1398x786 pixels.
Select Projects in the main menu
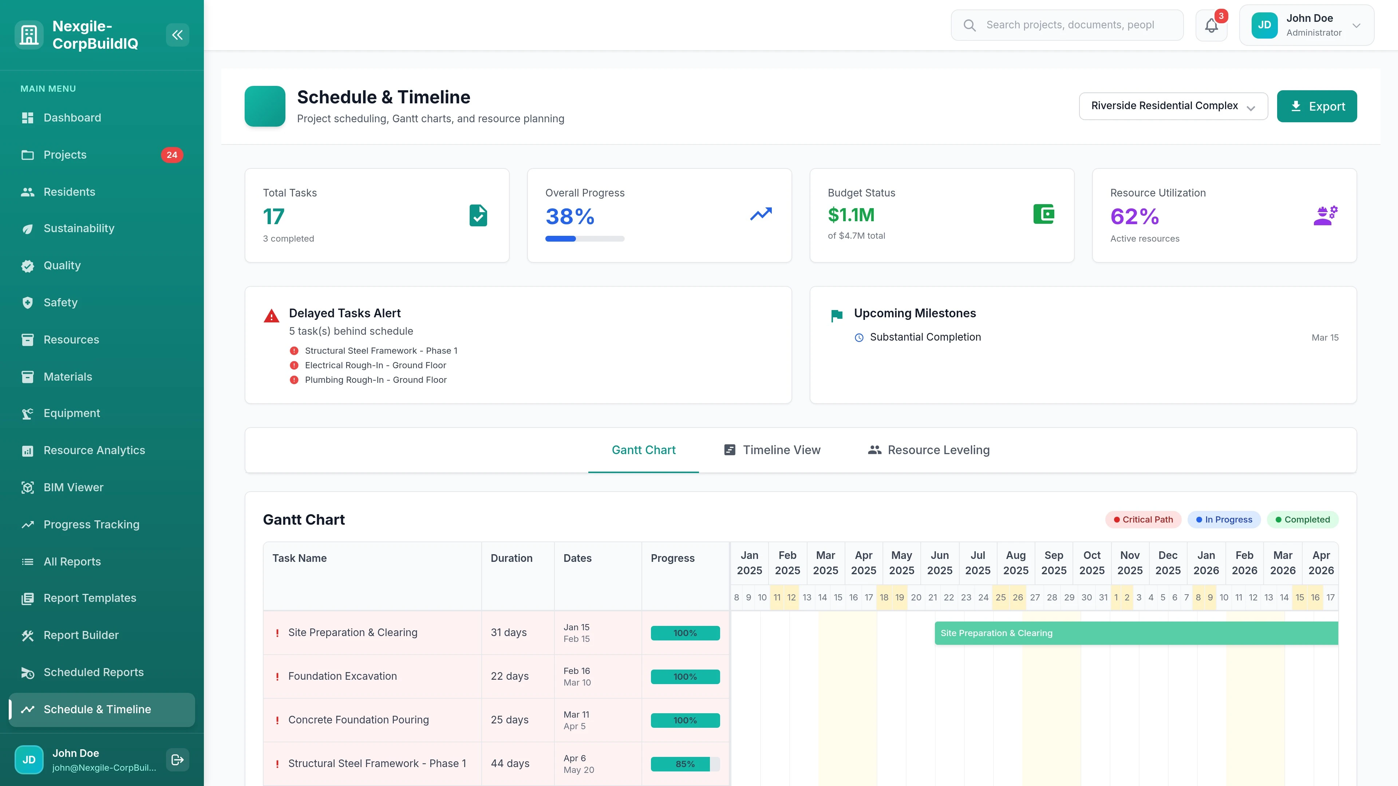click(x=65, y=155)
